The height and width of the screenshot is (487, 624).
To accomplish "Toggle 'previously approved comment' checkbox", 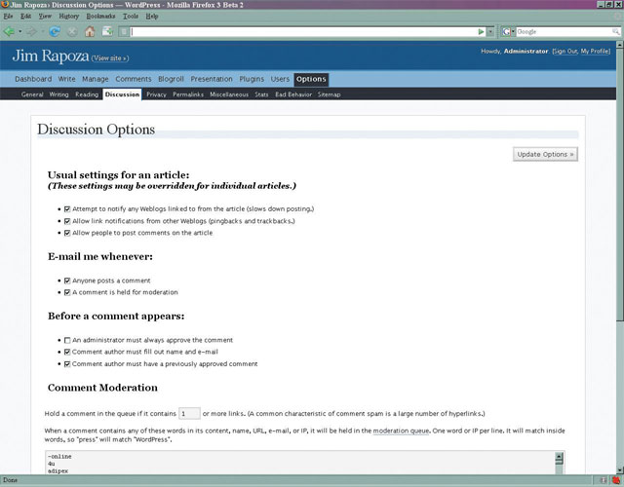I will point(67,363).
